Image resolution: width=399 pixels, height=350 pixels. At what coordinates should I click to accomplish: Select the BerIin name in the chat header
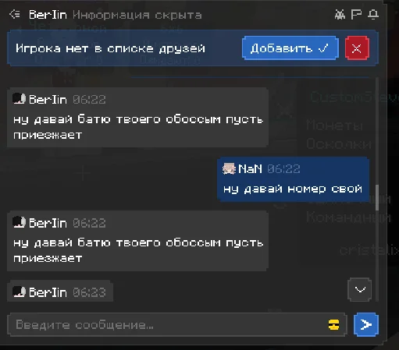(x=48, y=15)
